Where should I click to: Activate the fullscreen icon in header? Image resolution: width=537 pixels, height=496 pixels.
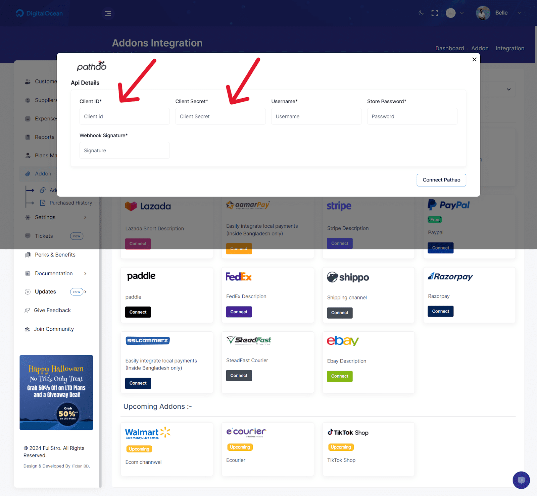click(x=435, y=13)
